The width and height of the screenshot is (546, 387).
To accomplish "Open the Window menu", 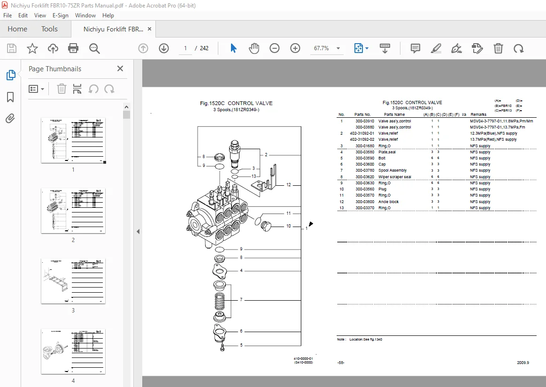I will [85, 15].
